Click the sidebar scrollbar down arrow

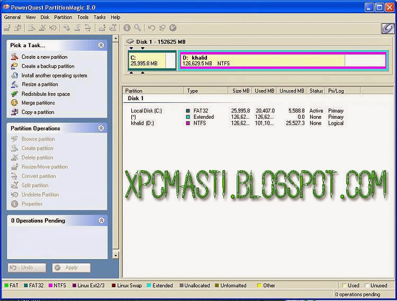pyautogui.click(x=115, y=255)
